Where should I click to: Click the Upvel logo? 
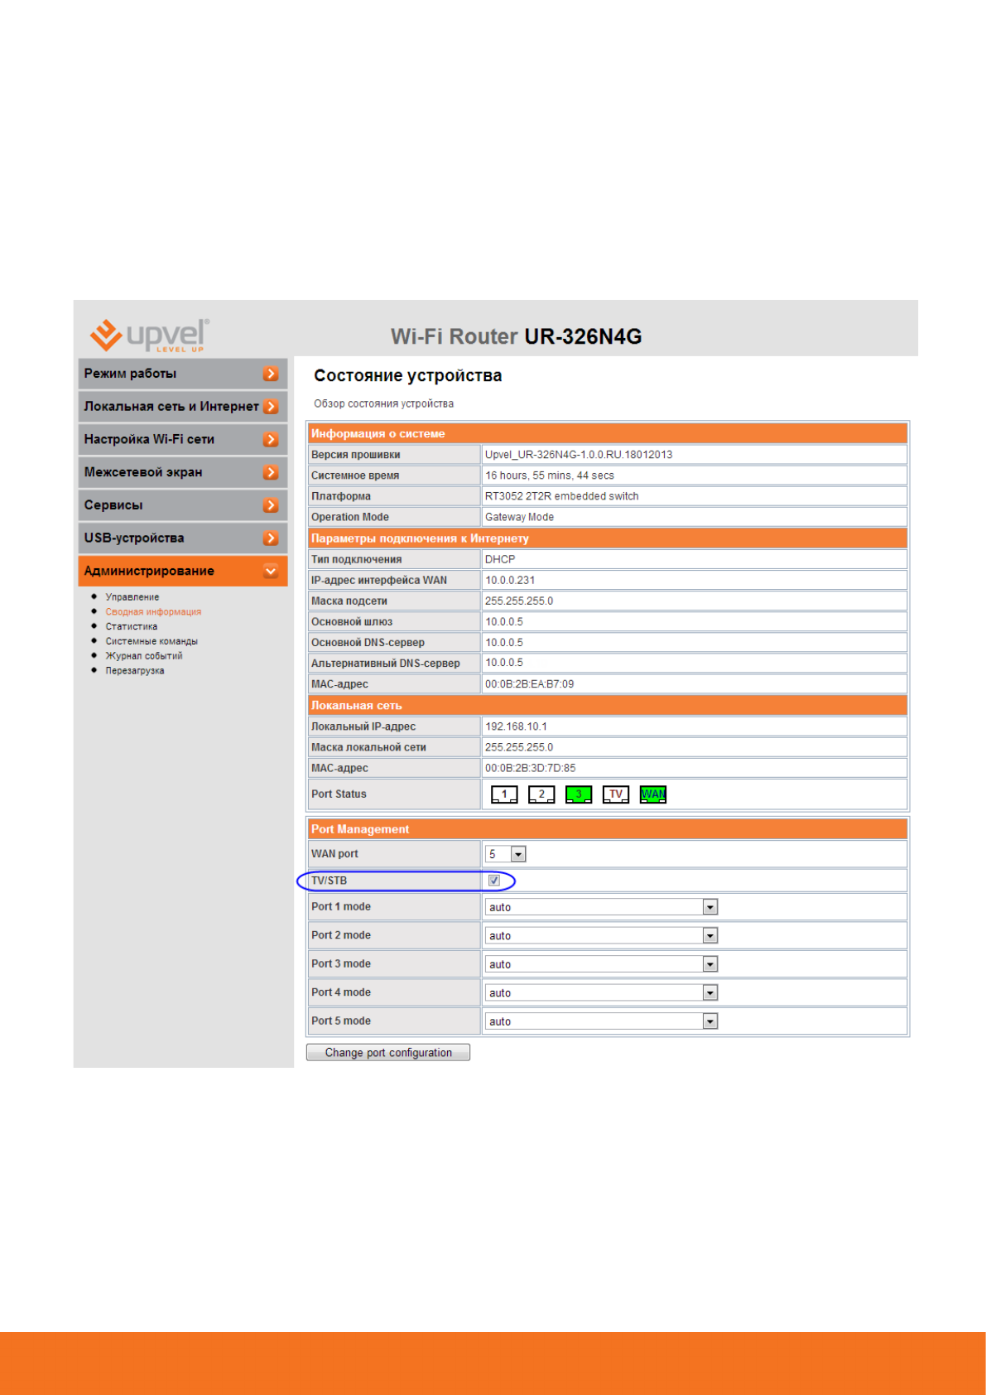(x=150, y=335)
